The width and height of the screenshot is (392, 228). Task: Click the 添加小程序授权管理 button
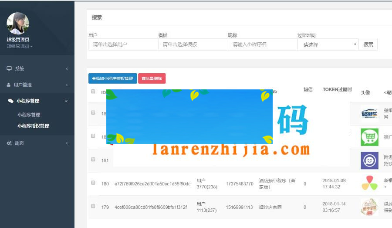coord(112,78)
